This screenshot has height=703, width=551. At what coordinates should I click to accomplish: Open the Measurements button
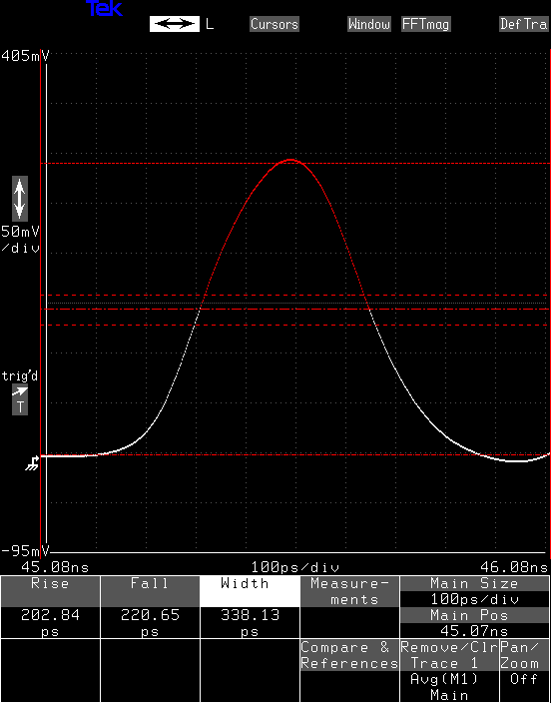pos(349,591)
